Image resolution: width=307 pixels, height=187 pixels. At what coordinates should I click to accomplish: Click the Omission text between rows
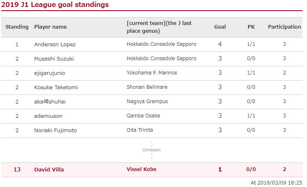point(151,150)
